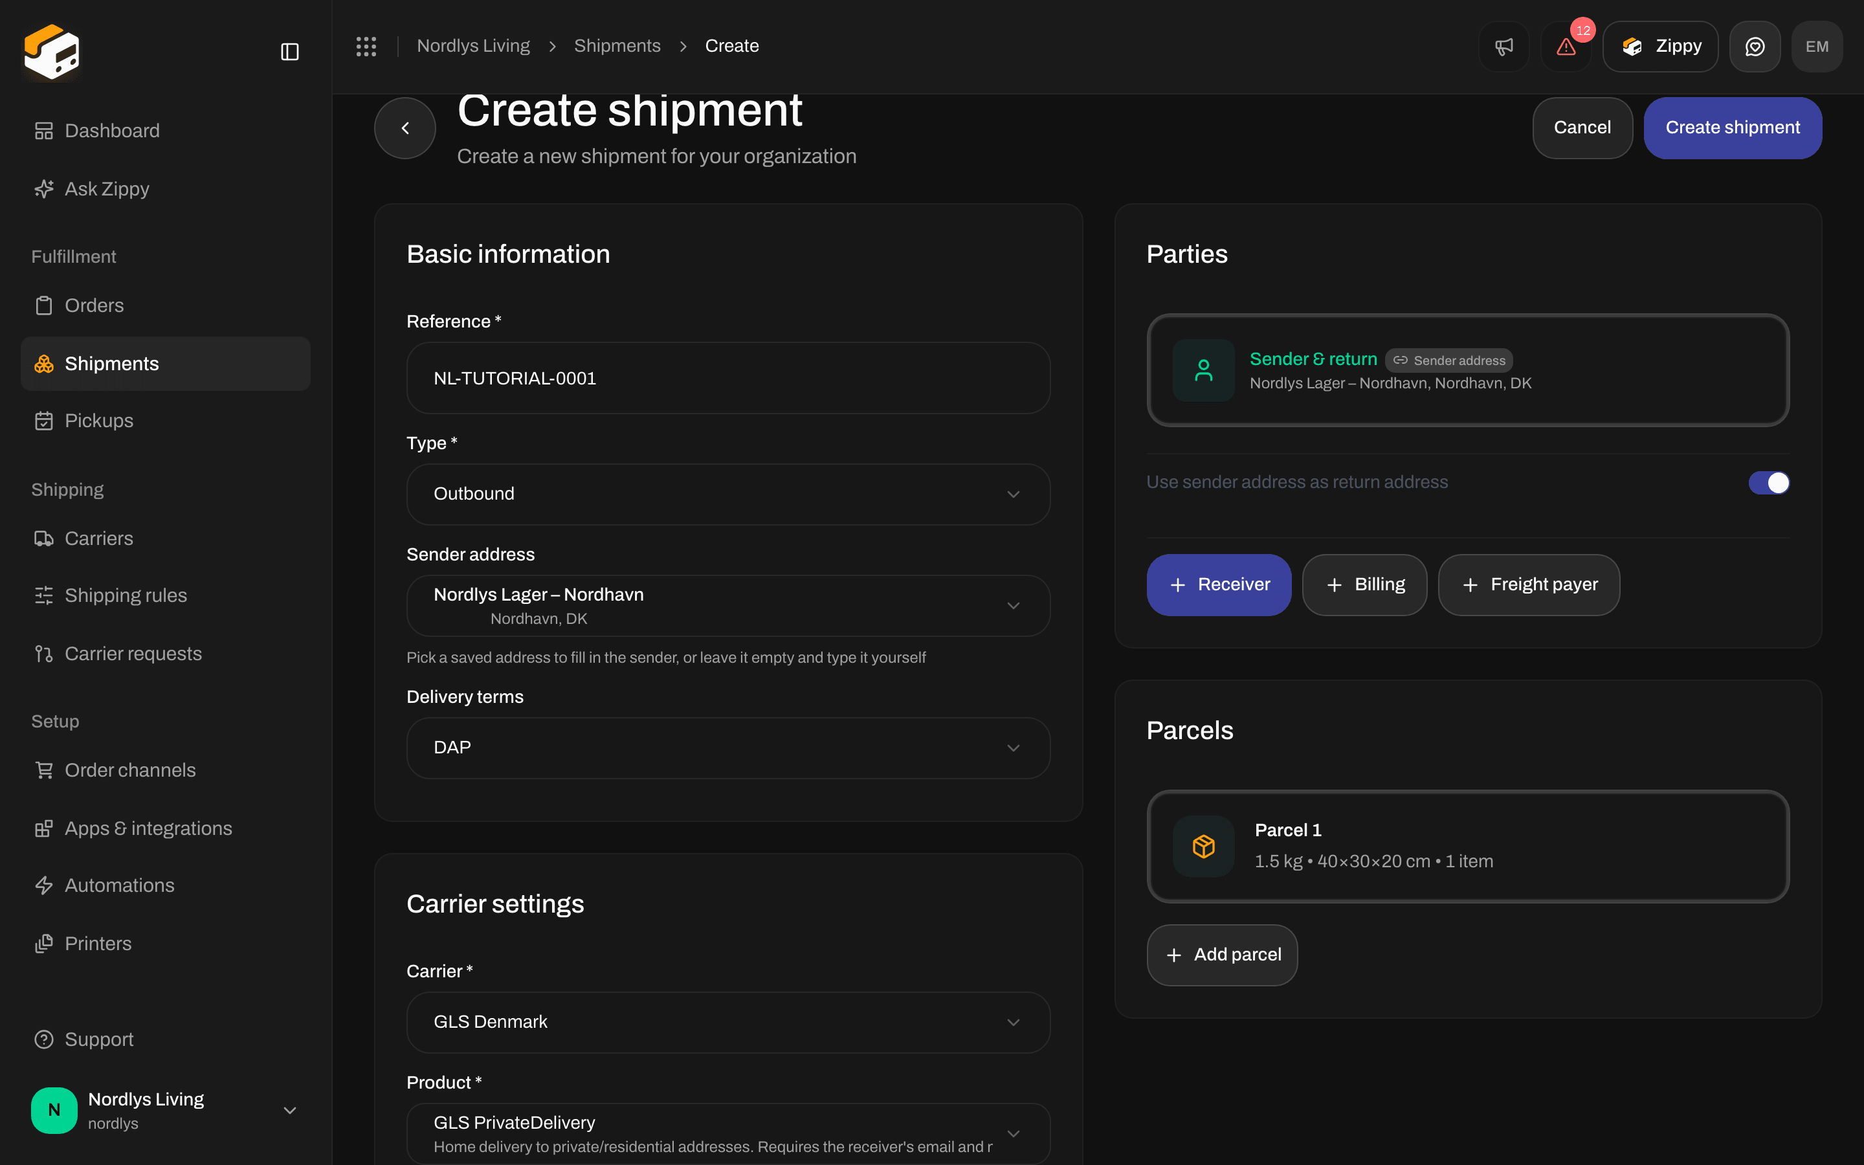Open the Zippy assistant button
The width and height of the screenshot is (1864, 1165).
click(x=1660, y=46)
